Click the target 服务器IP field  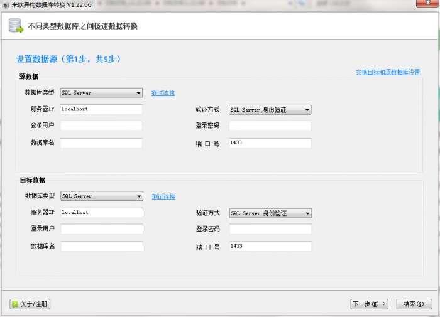click(x=101, y=213)
